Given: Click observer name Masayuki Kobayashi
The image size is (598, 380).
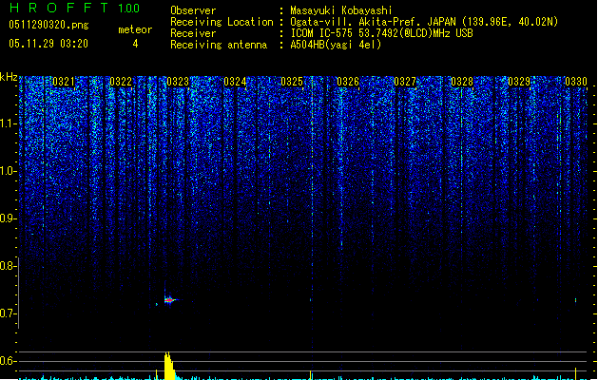Looking at the screenshot, I should (x=341, y=10).
